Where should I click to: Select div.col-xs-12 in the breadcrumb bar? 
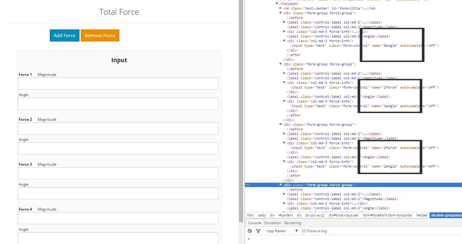(x=315, y=215)
